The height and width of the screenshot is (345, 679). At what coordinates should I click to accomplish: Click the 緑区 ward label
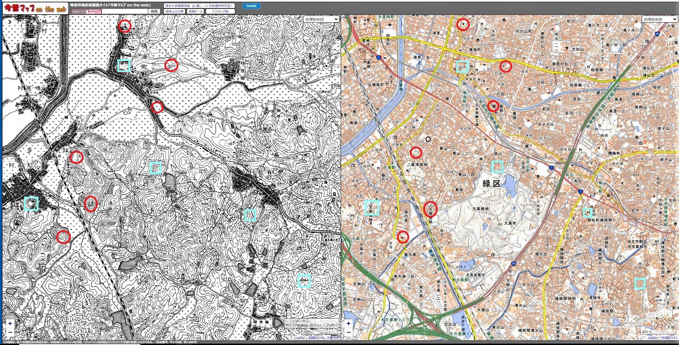coord(492,183)
